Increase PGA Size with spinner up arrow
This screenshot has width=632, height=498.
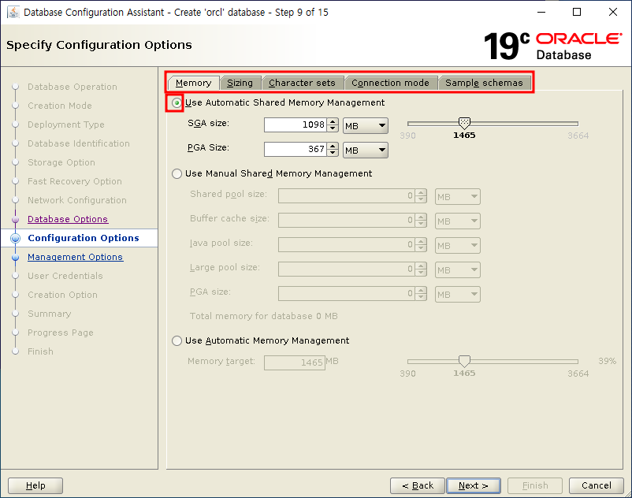333,147
